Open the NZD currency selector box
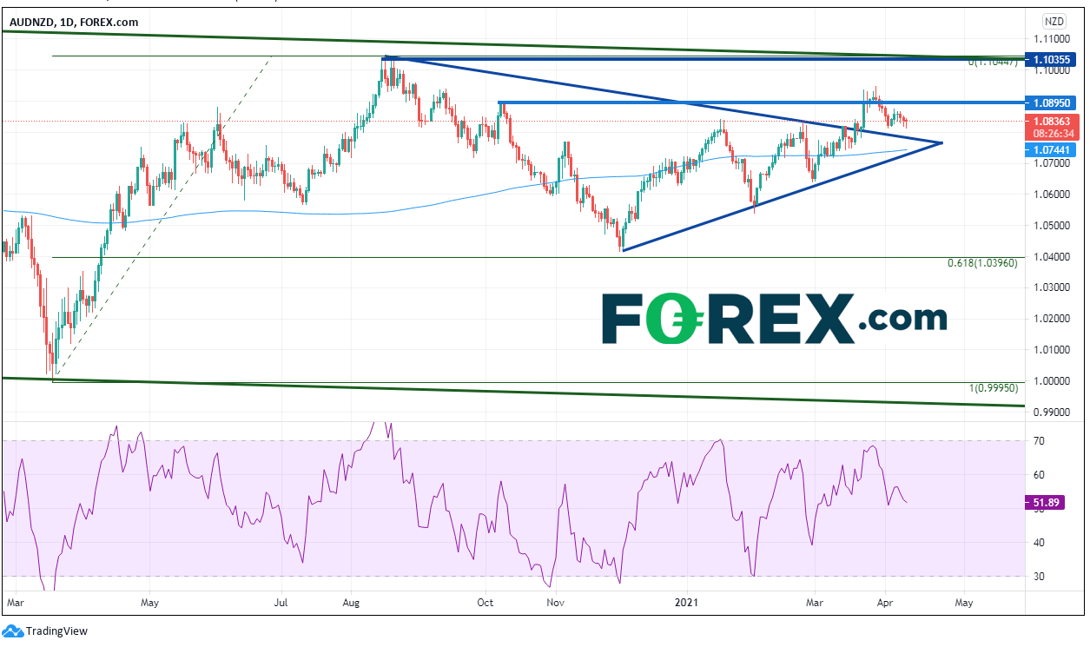 click(x=1054, y=21)
